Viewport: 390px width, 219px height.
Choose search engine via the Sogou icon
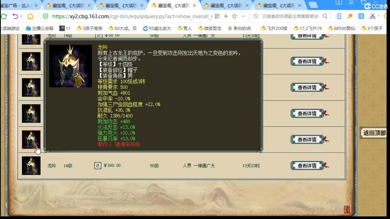click(x=256, y=16)
